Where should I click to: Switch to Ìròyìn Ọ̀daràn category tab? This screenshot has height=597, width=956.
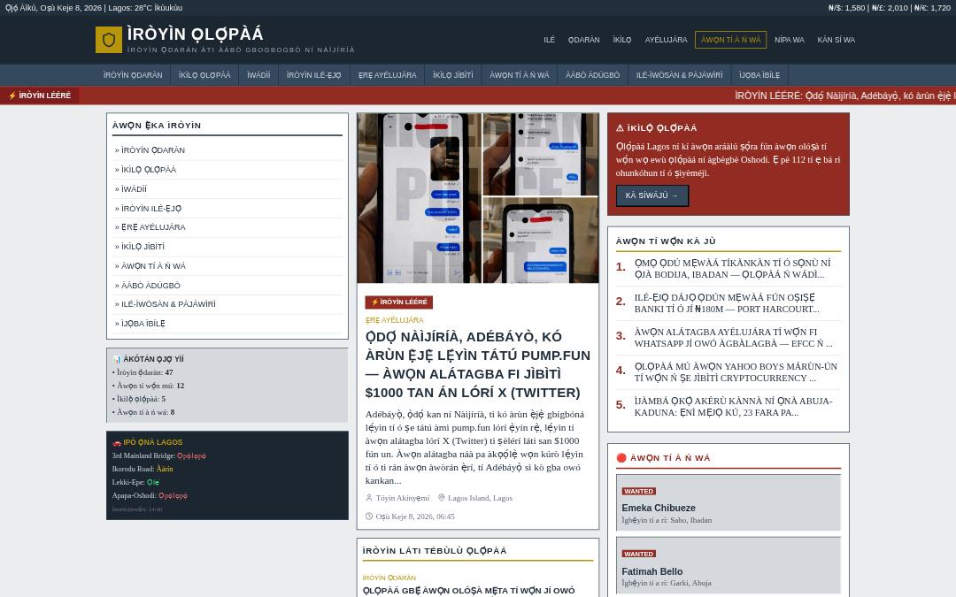[x=133, y=75]
